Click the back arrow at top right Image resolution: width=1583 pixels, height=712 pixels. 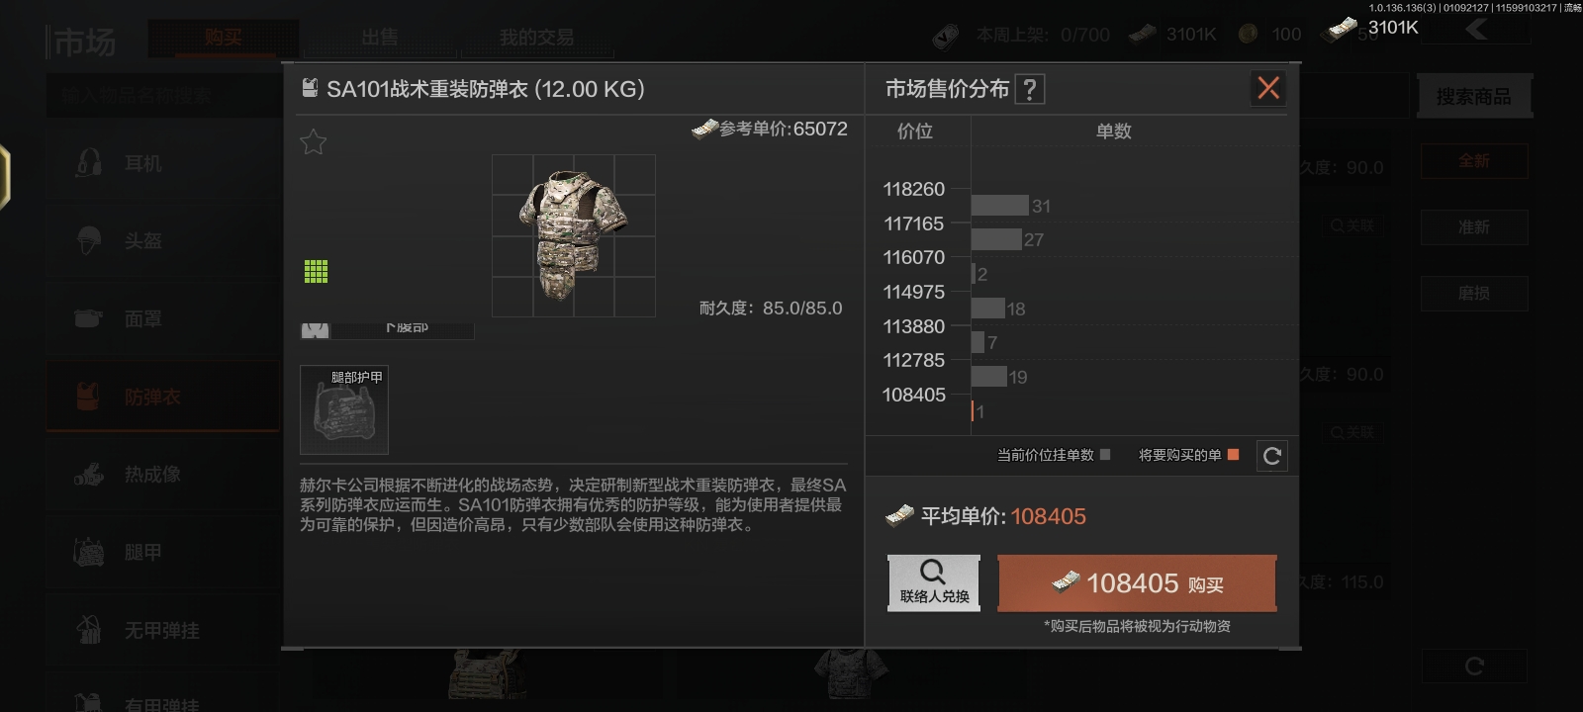tap(1477, 30)
